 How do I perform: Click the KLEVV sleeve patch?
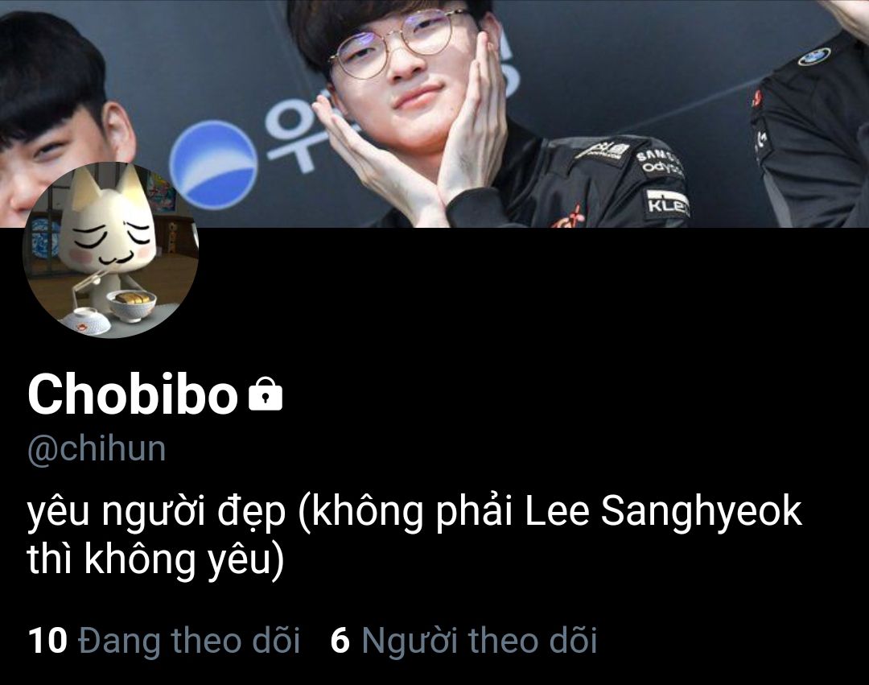(668, 204)
